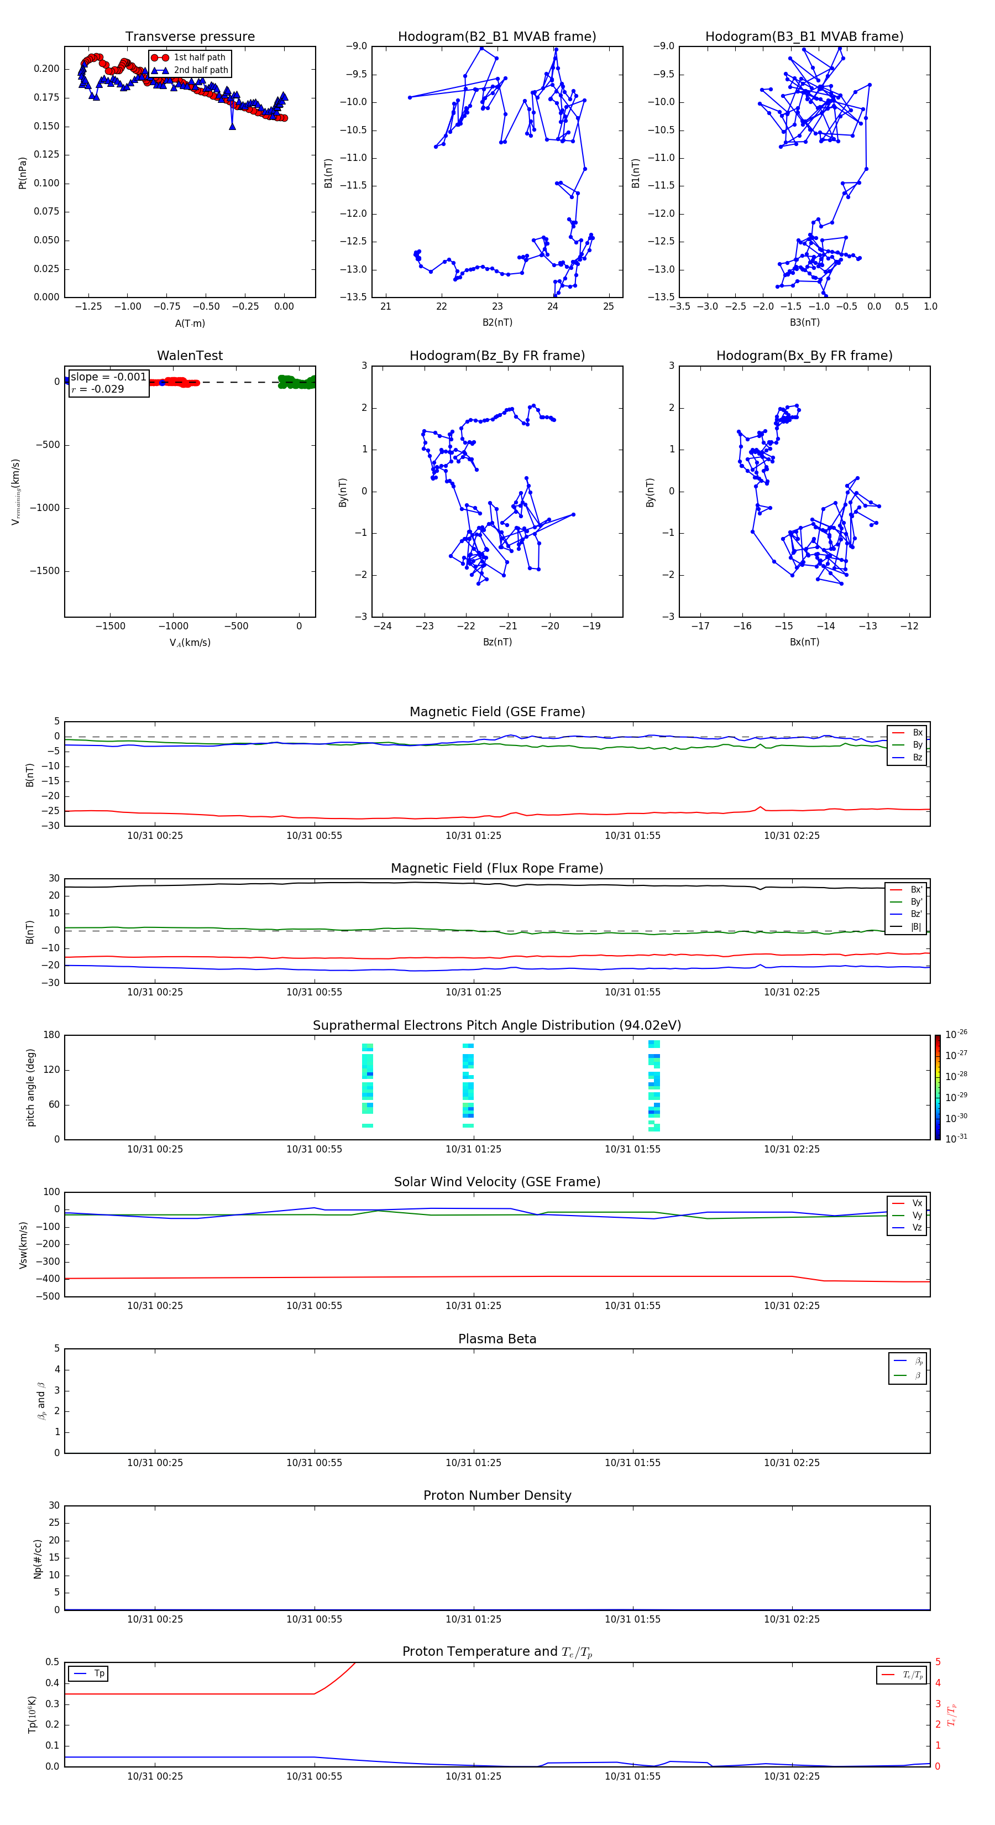This screenshot has width=995, height=1825.
Task: Select Vx in the velocity legend
Action: coord(907,1203)
